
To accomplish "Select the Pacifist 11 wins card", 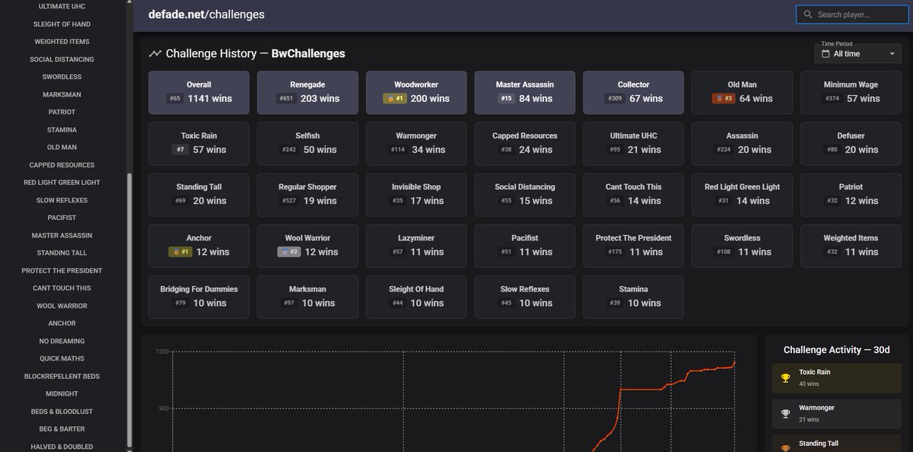I will tap(525, 245).
